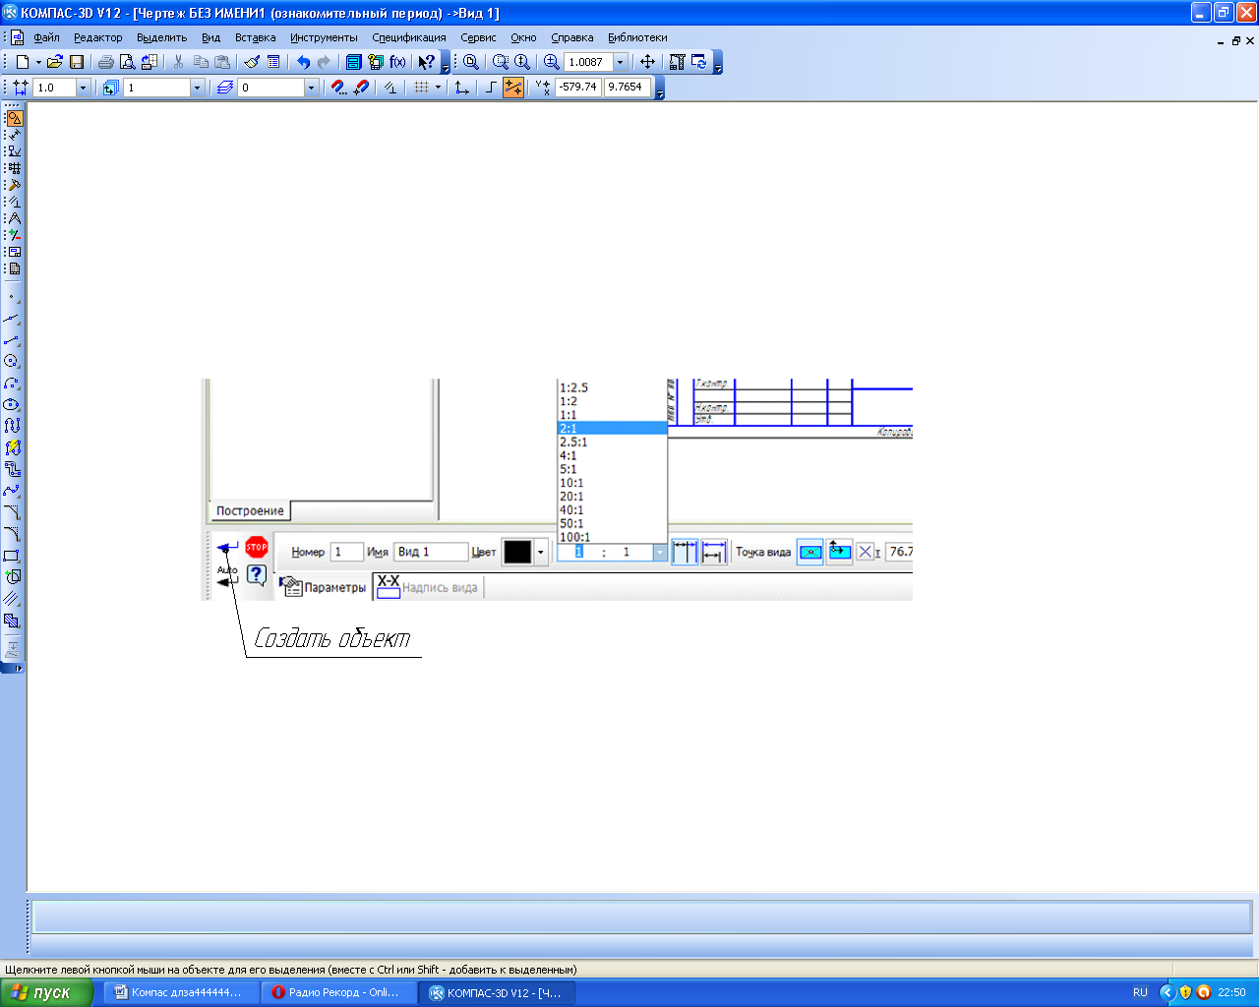1259x1007 pixels.
Task: Click the RU language indicator
Action: coord(1140,992)
